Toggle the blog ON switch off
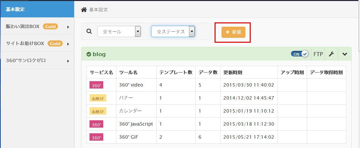This screenshot has height=148, width=360. coord(299,54)
